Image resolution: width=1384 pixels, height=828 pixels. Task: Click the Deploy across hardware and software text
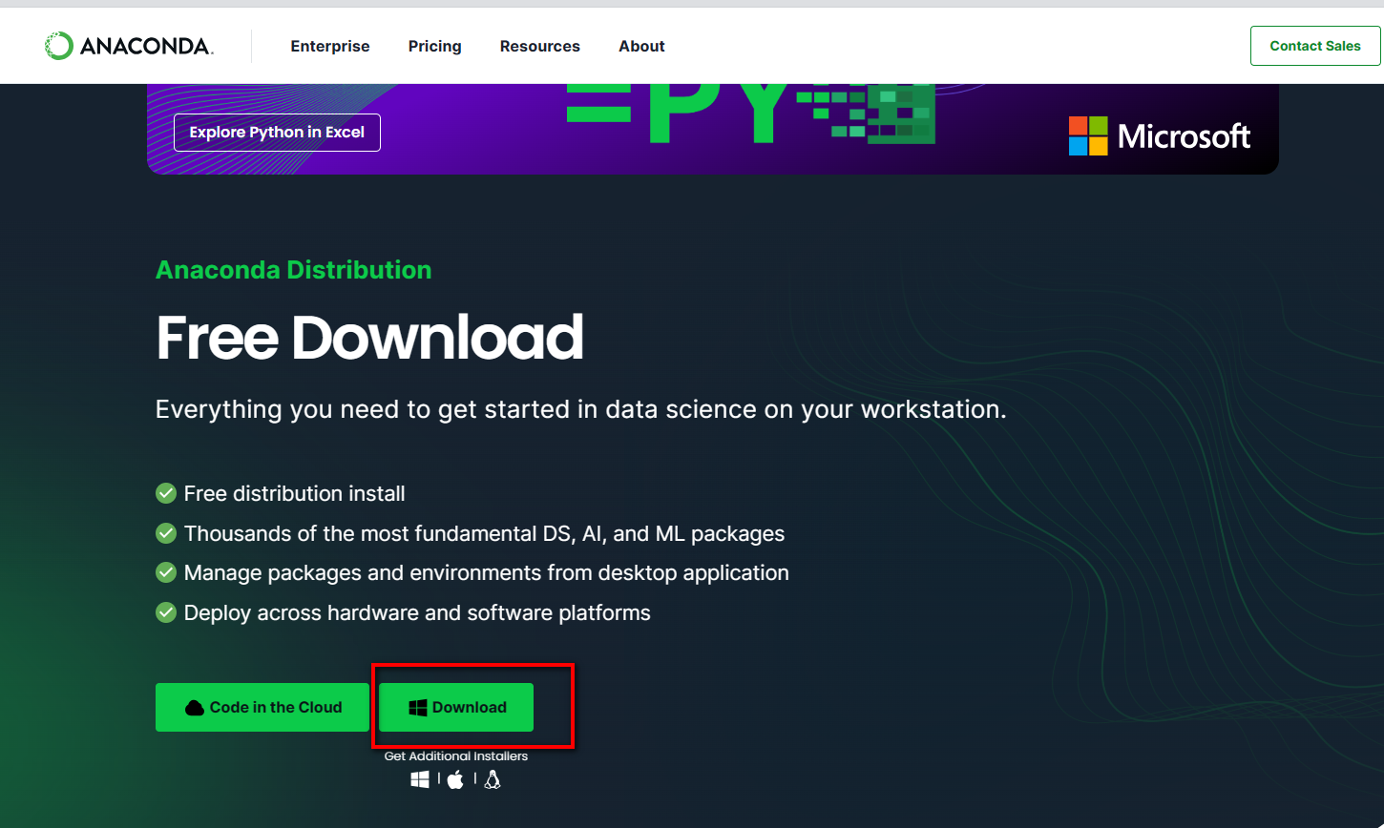click(417, 613)
